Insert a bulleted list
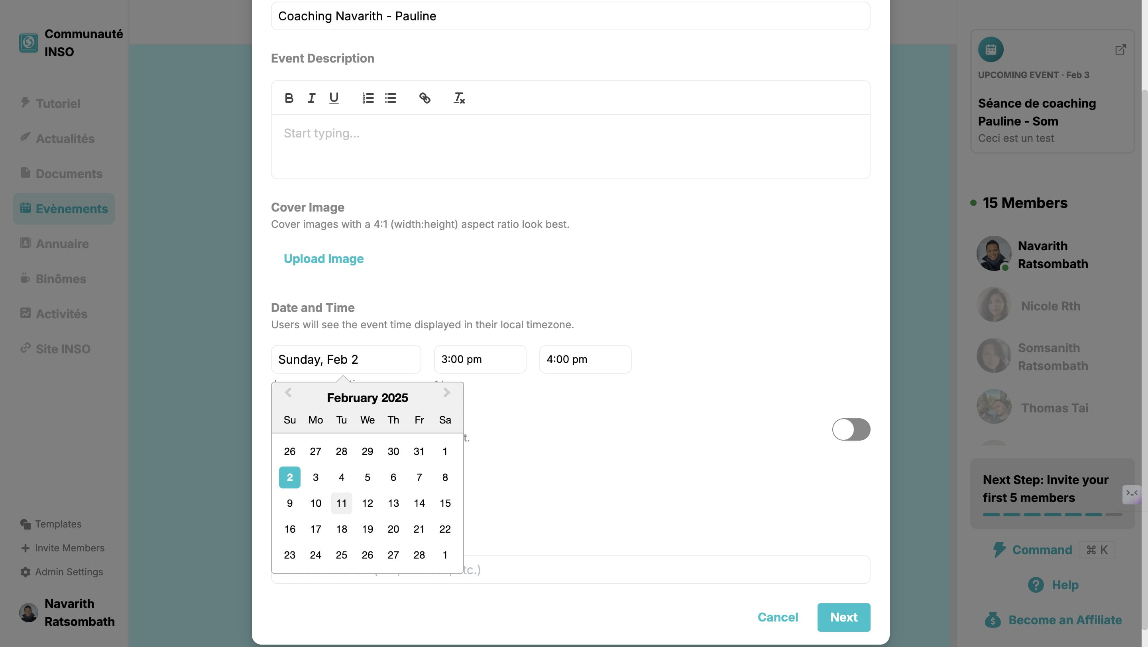 point(391,98)
